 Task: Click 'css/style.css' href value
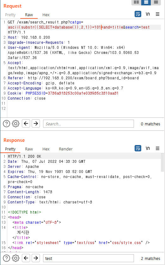127,242
